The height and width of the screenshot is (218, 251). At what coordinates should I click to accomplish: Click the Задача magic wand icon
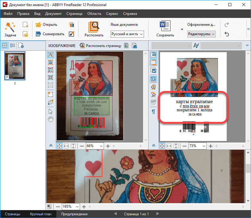(x=10, y=27)
